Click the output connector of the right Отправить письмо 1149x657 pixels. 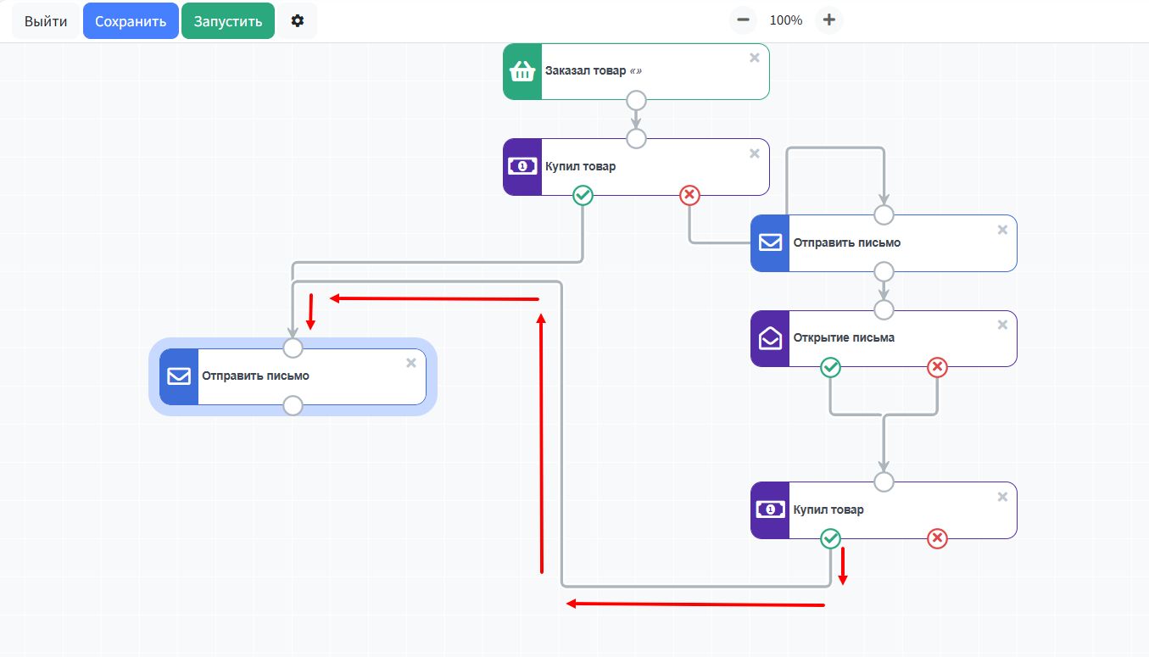(x=884, y=272)
